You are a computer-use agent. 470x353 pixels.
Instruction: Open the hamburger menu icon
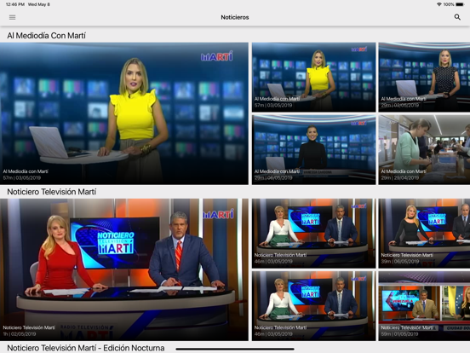pyautogui.click(x=12, y=17)
